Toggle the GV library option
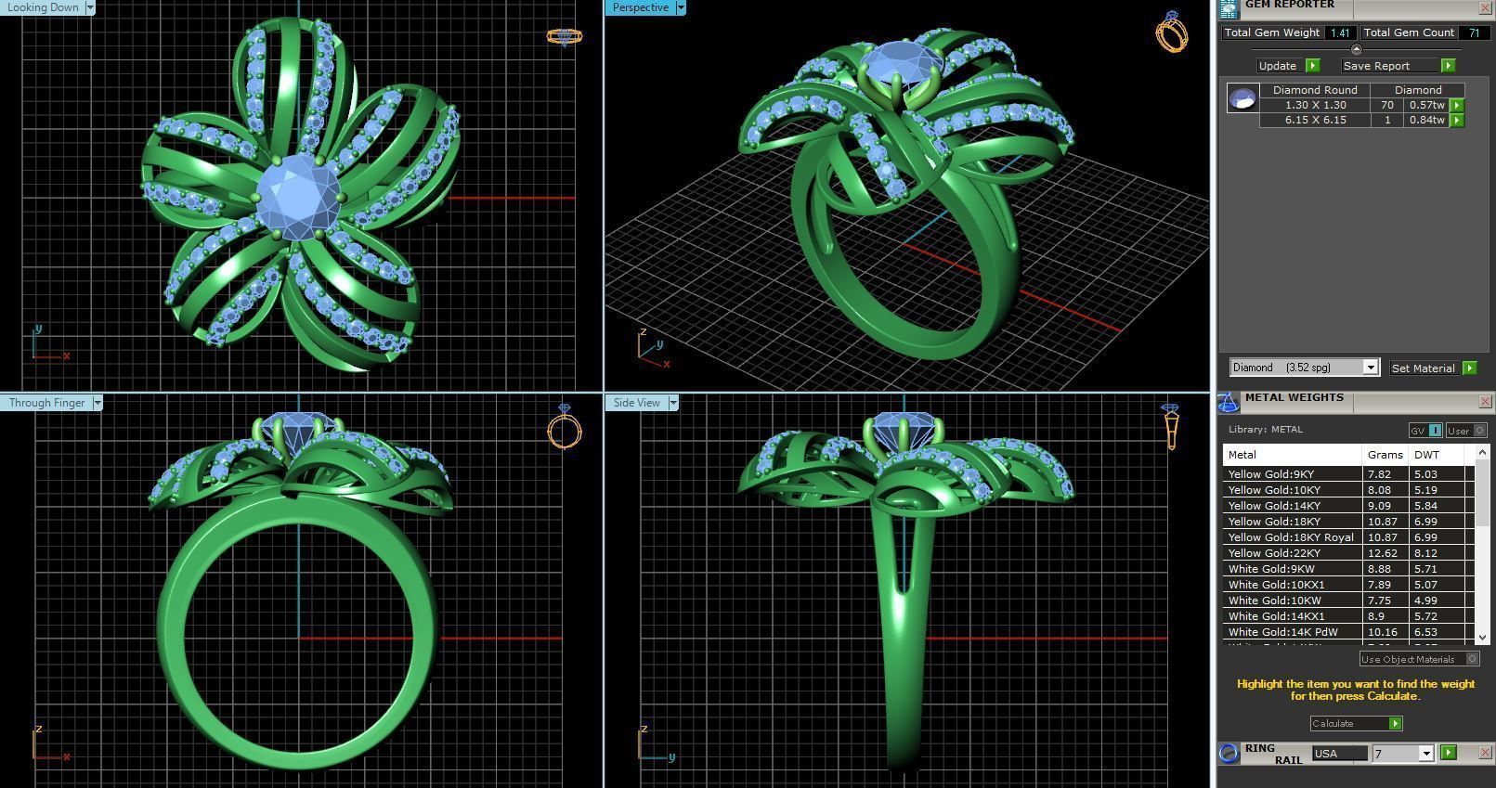The height and width of the screenshot is (788, 1496). pyautogui.click(x=1425, y=431)
